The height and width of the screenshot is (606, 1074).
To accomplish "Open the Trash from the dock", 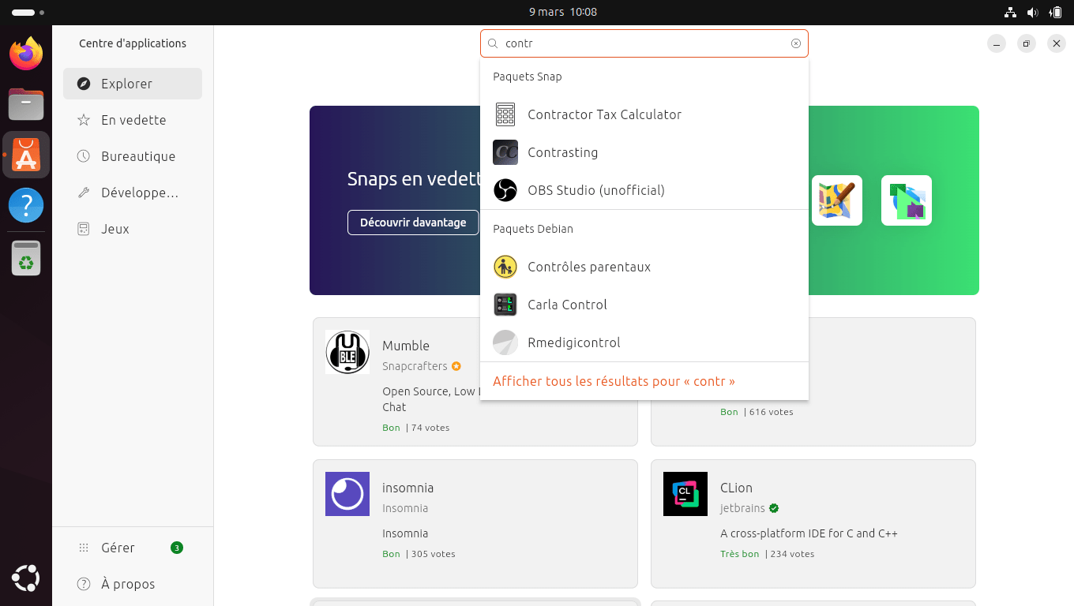I will coord(26,257).
